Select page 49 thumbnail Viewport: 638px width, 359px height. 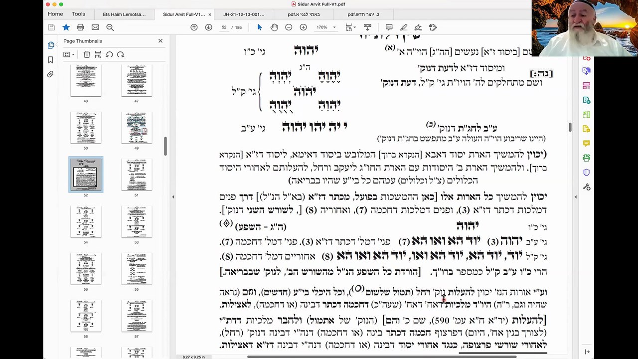137,128
